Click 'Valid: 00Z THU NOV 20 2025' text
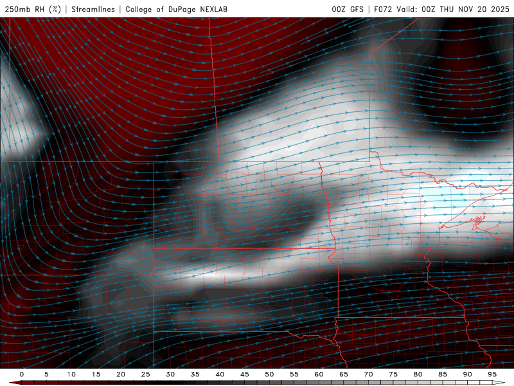 point(453,9)
